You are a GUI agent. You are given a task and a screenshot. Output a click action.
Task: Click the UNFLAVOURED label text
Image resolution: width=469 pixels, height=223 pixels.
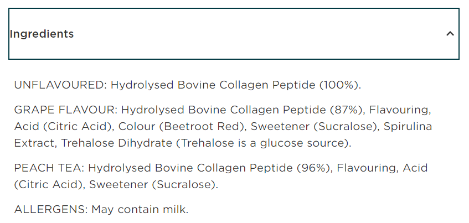click(x=60, y=85)
